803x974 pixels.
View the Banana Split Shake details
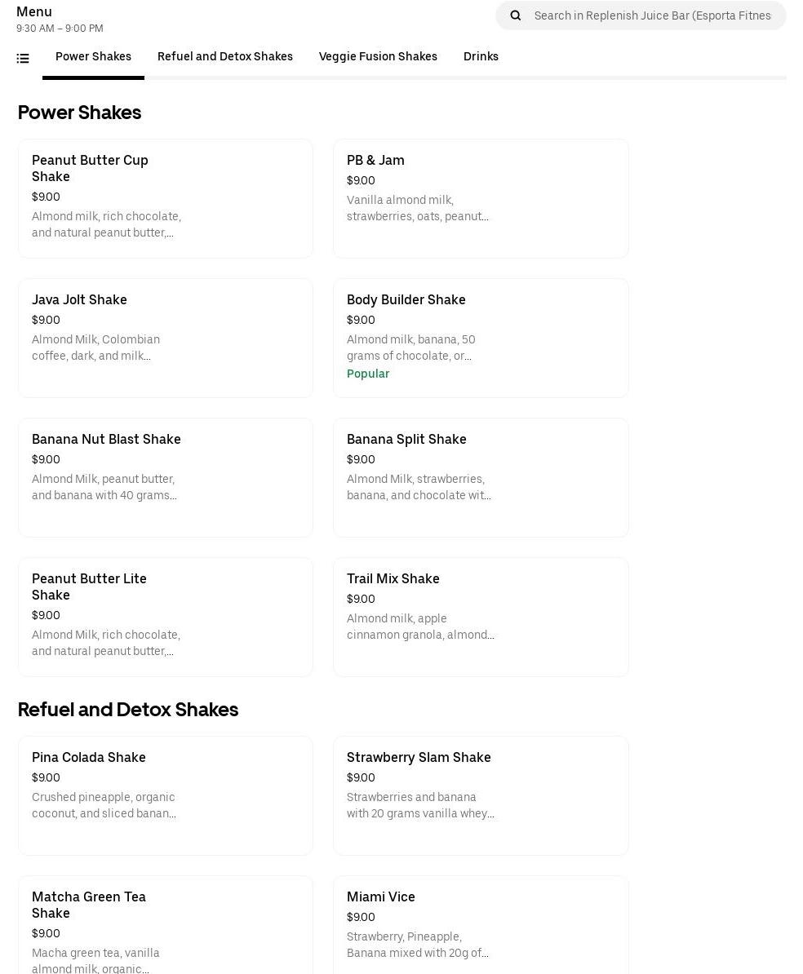pos(481,477)
